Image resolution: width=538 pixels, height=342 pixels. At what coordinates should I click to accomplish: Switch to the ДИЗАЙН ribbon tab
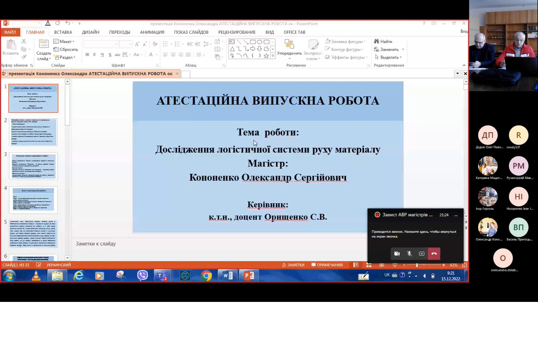91,32
